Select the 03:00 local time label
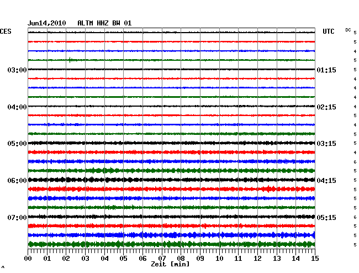 (17, 70)
